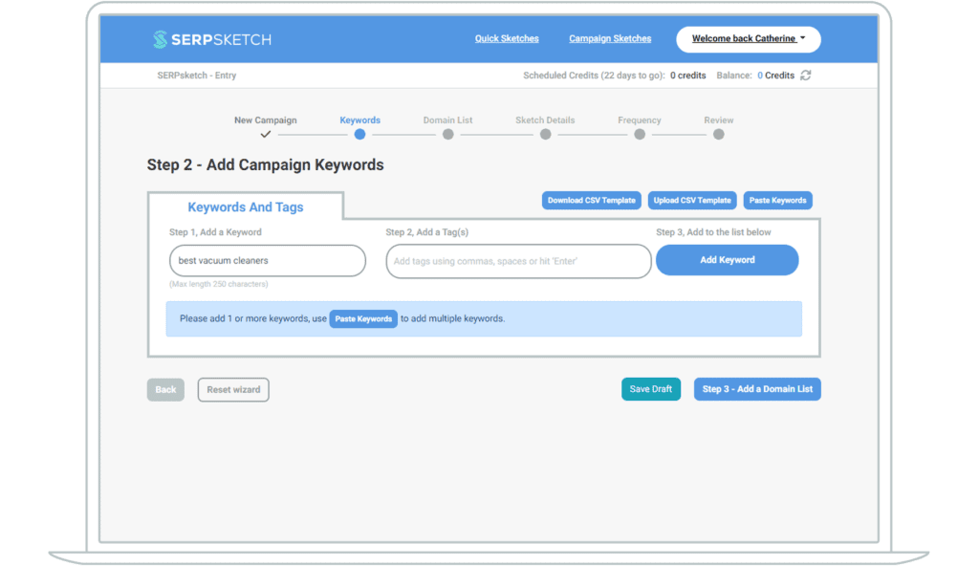The height and width of the screenshot is (566, 979).
Task: Click the 'Step 2 - Add Campaign Keywords' heading
Action: click(x=266, y=165)
